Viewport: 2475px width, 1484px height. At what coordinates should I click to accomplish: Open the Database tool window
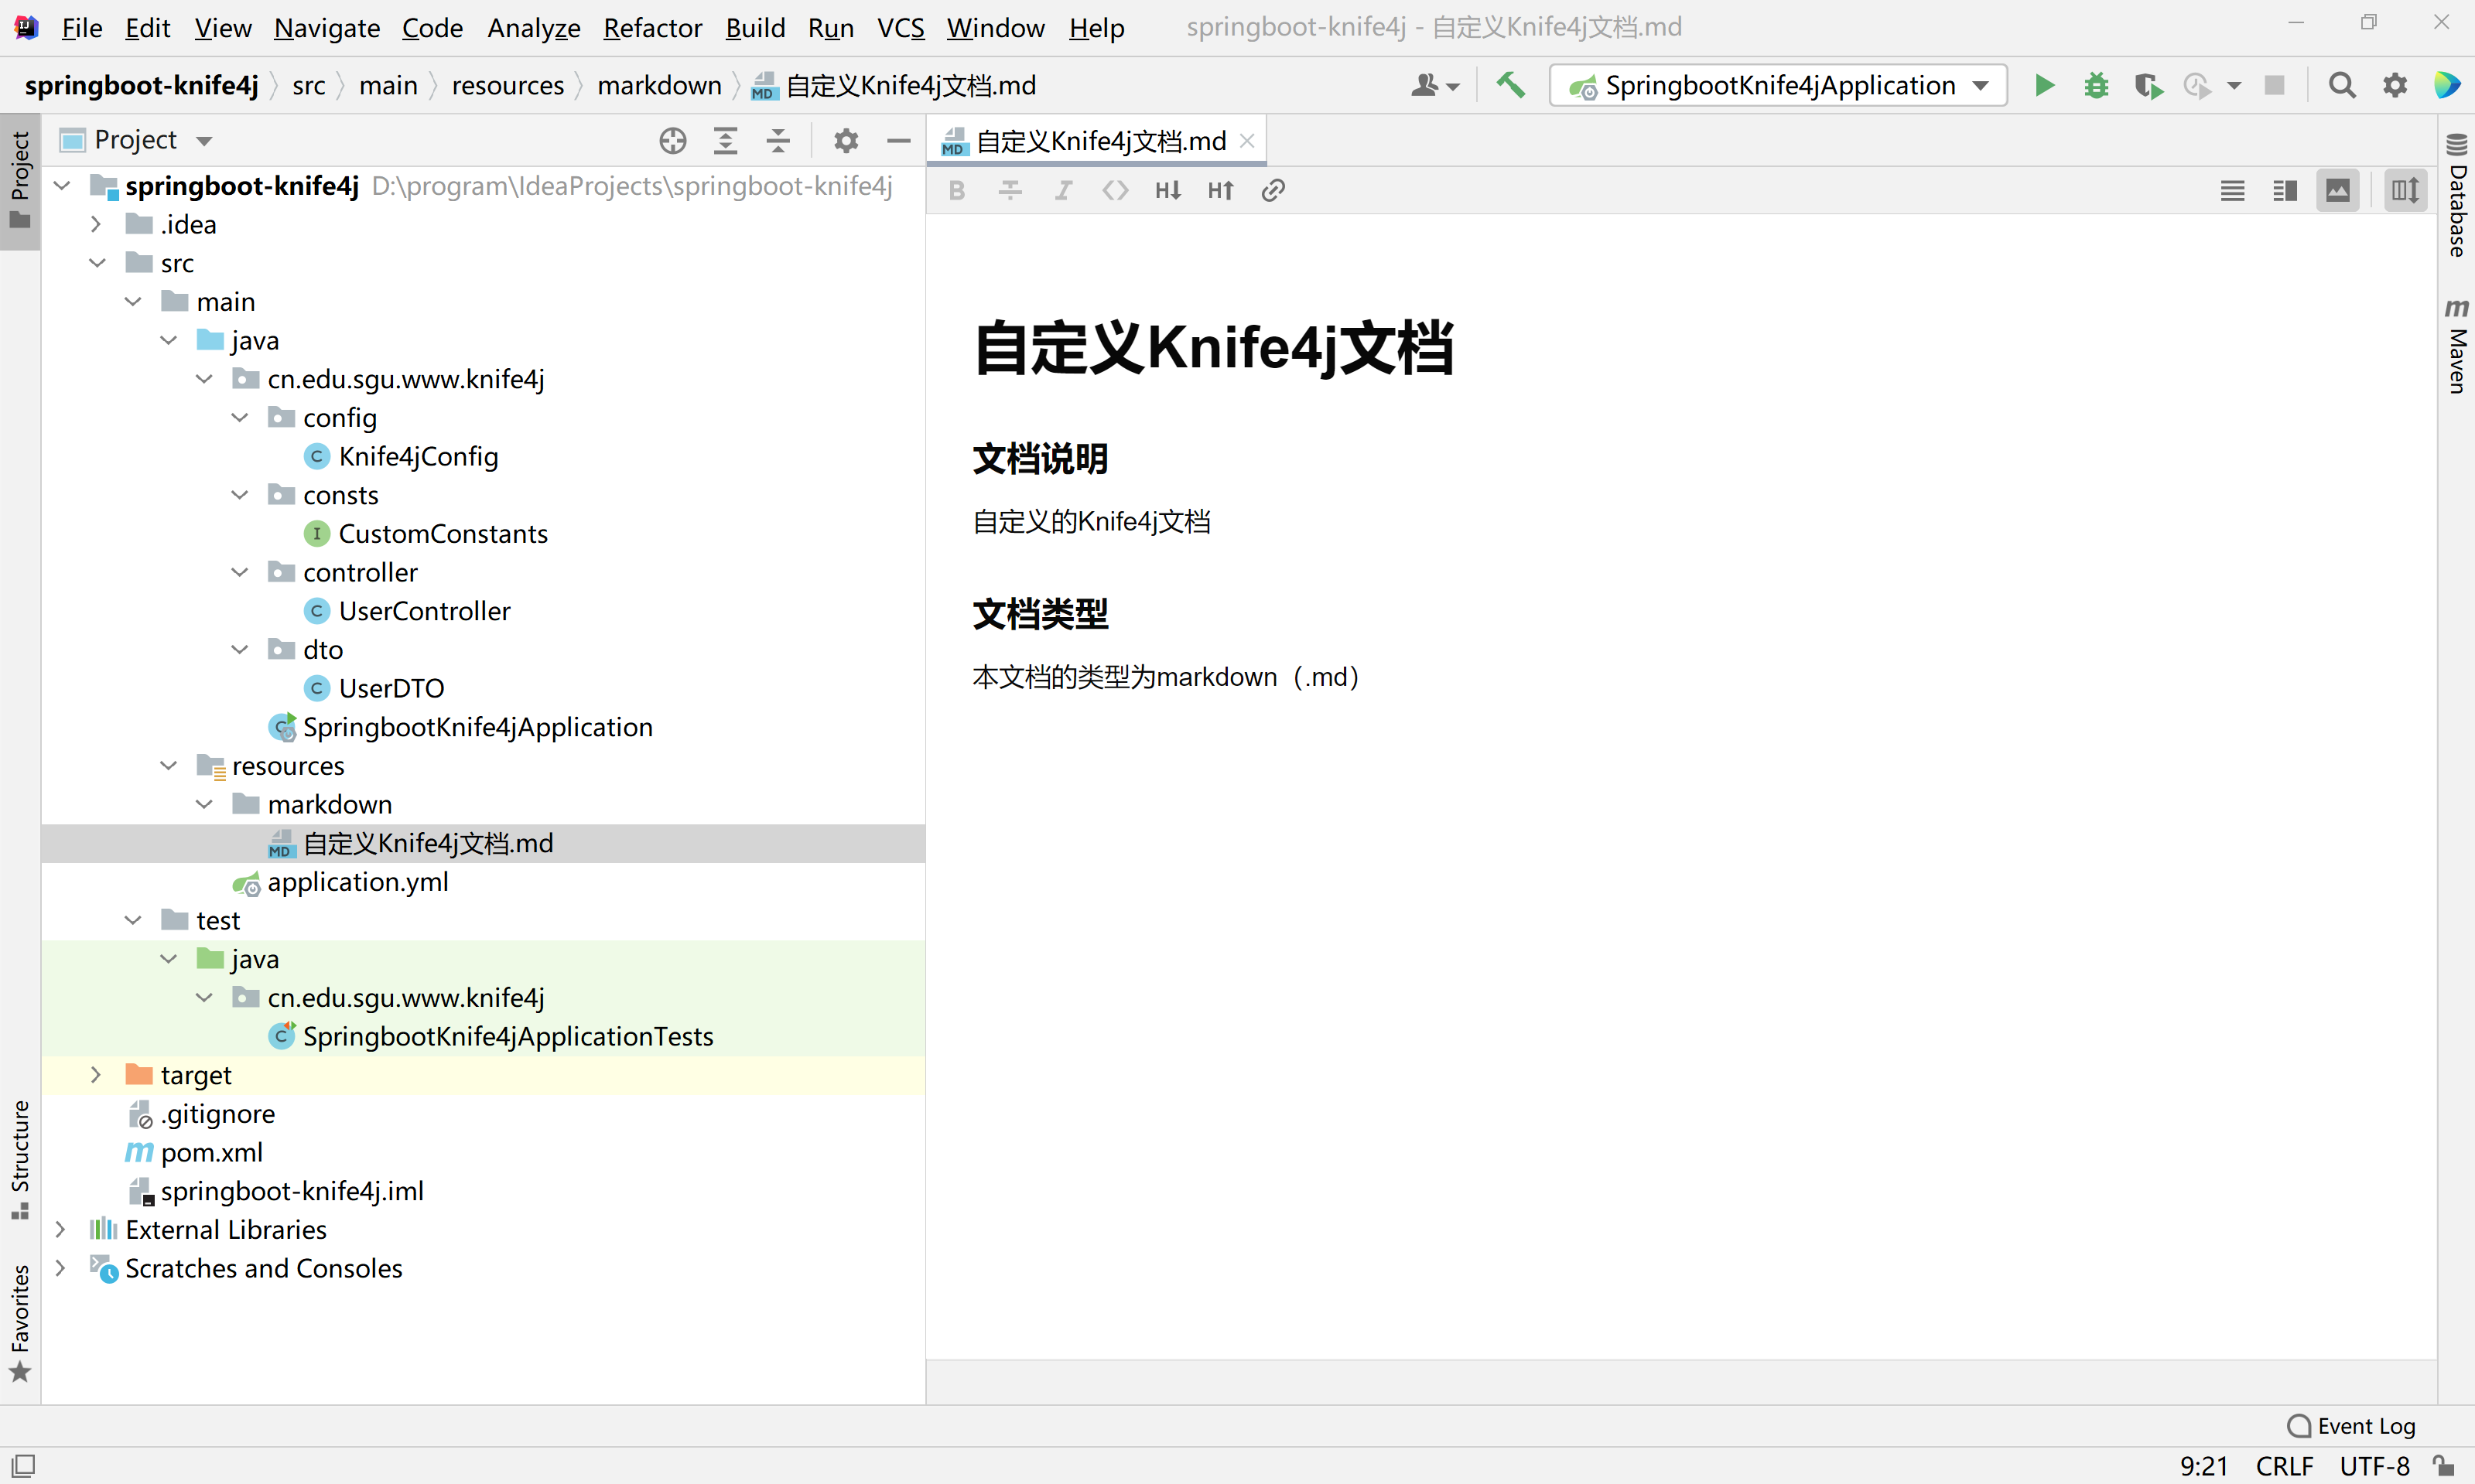point(2457,200)
